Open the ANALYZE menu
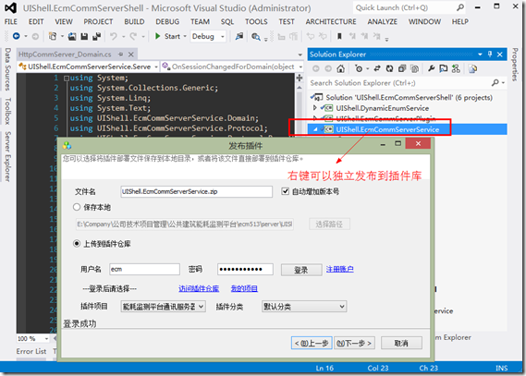 pos(383,21)
